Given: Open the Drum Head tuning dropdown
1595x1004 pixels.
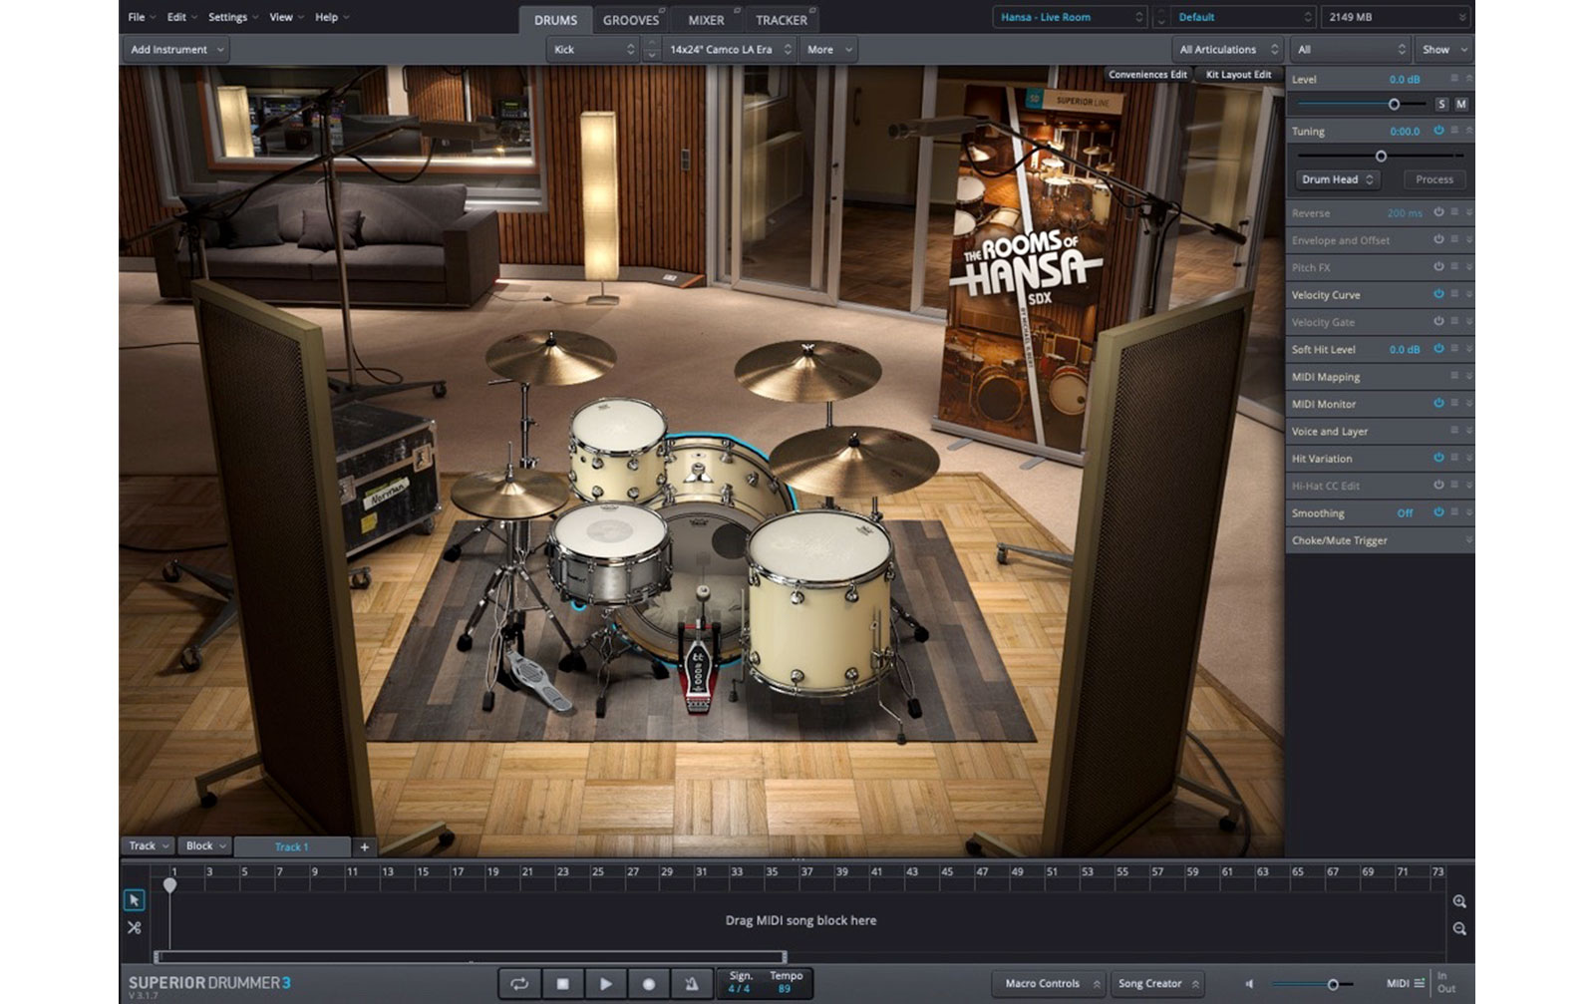Looking at the screenshot, I should click(x=1337, y=179).
